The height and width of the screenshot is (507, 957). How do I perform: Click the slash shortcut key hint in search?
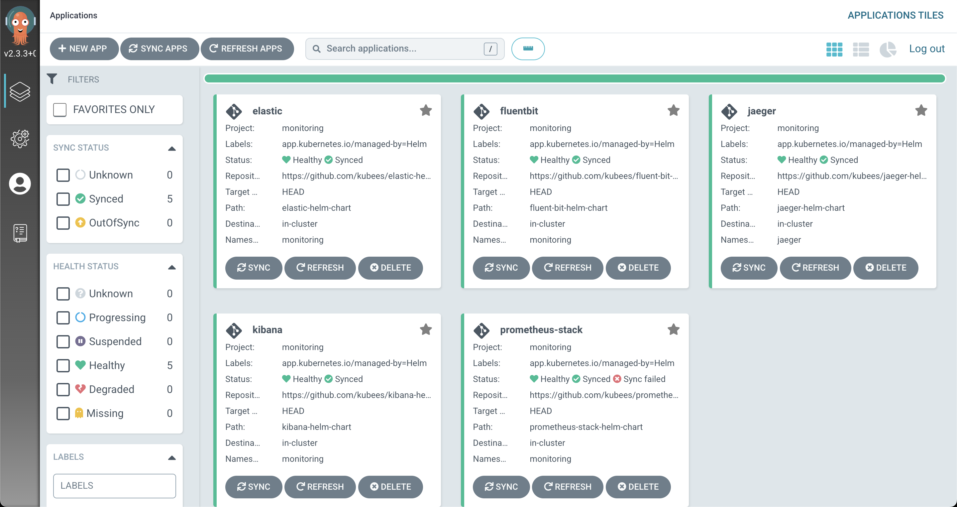click(490, 49)
